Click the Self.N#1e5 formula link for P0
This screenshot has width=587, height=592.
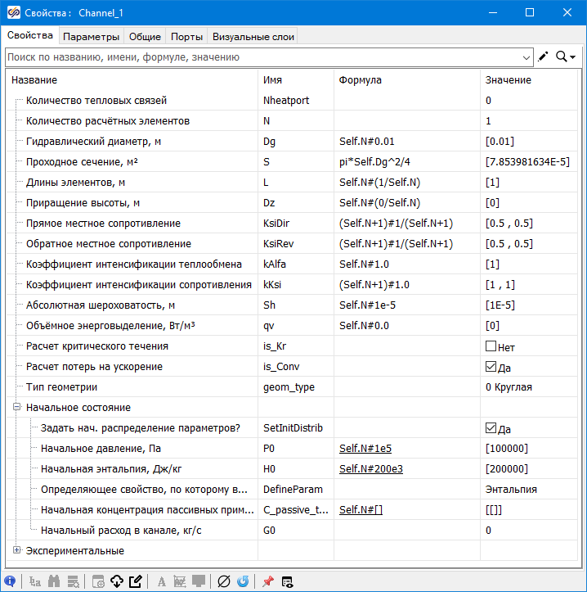click(x=366, y=449)
